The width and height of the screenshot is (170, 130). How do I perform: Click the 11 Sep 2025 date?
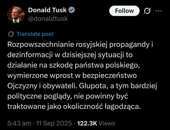[x=54, y=123]
